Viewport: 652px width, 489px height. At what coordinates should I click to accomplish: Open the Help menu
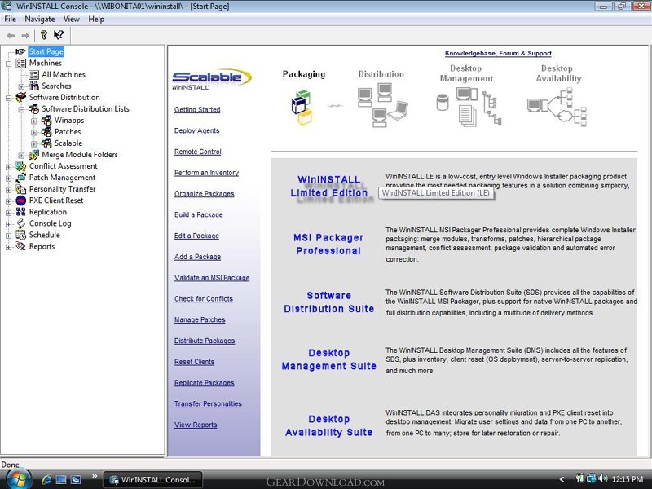(96, 19)
